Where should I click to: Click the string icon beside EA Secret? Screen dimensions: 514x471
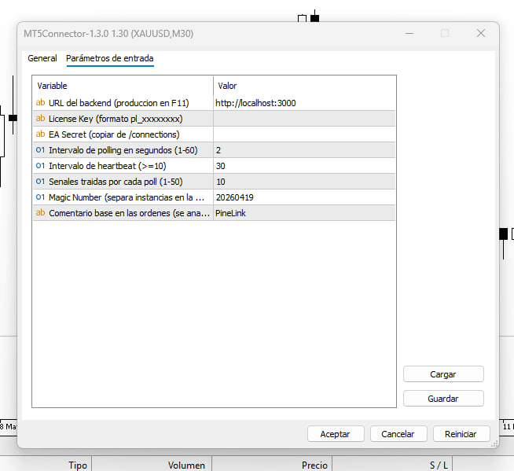(x=40, y=134)
